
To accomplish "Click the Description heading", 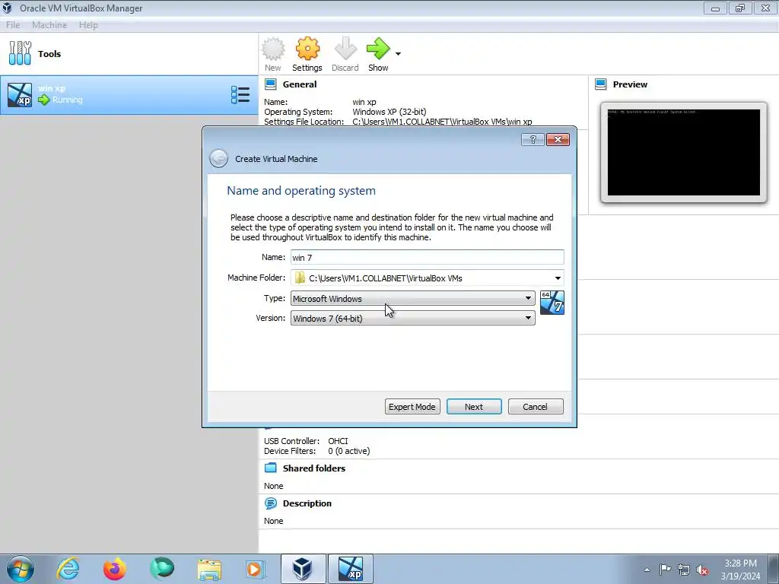I will click(307, 503).
